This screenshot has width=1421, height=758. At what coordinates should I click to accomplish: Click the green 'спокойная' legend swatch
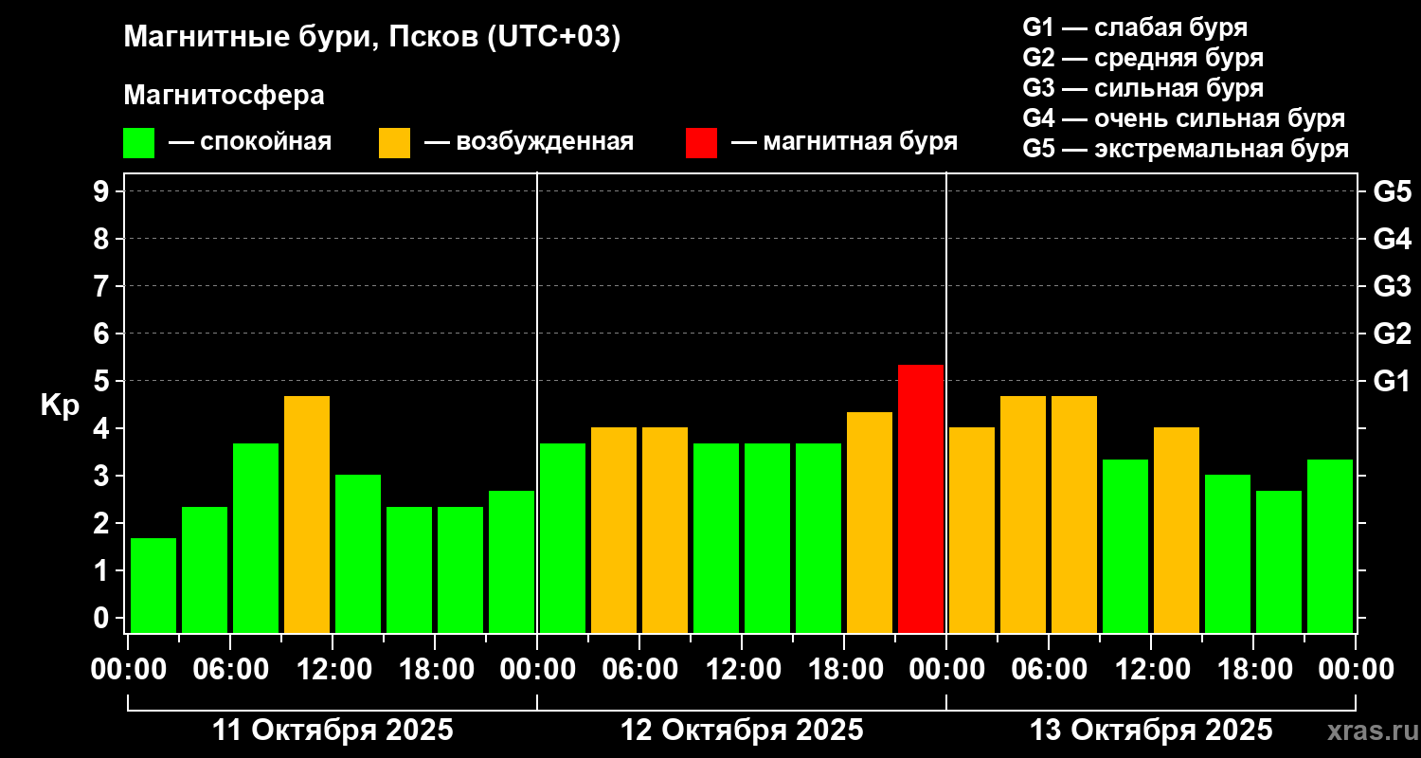pyautogui.click(x=139, y=143)
